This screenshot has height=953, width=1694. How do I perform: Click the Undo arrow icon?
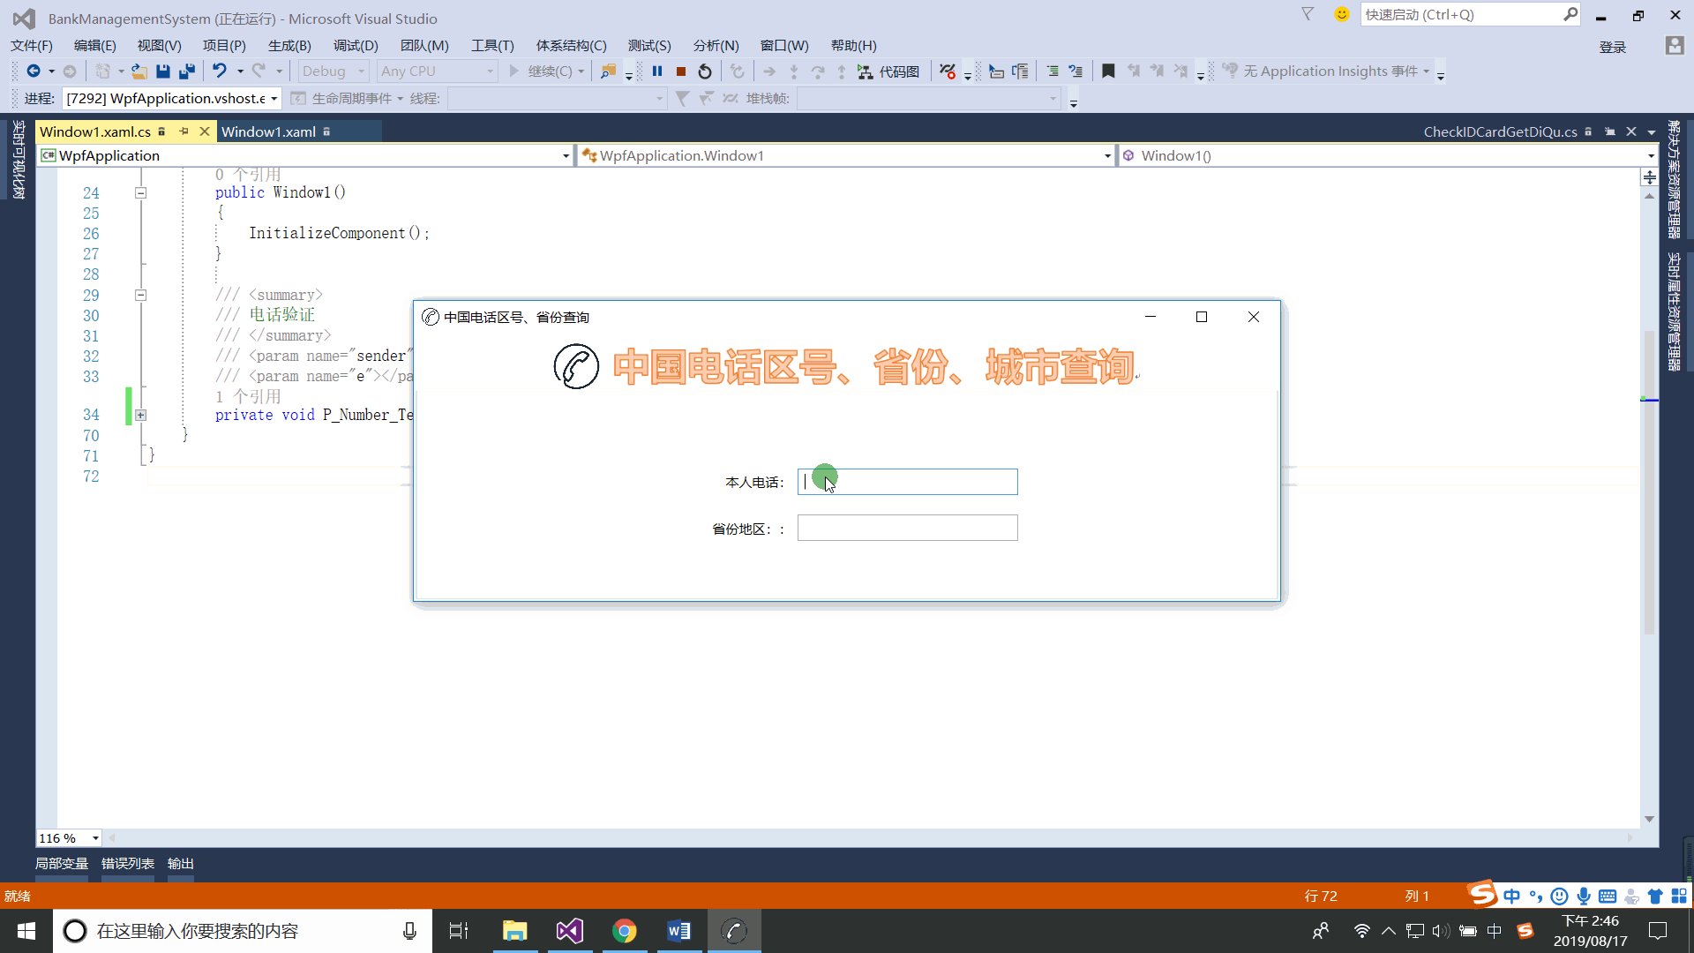pyautogui.click(x=220, y=71)
